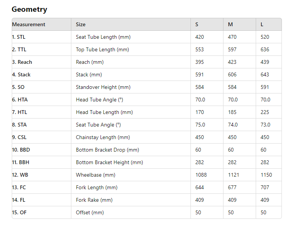Click the Geometry heading
The height and width of the screenshot is (231, 291).
pos(29,9)
